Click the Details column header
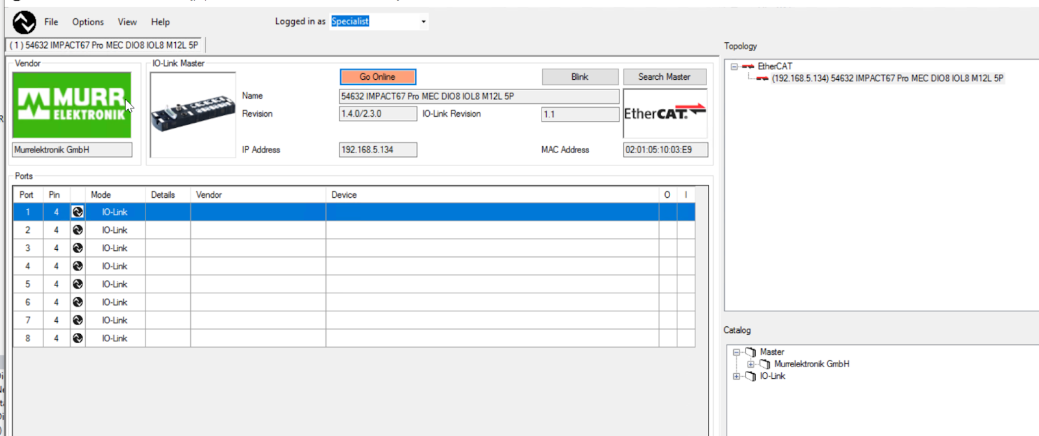 tap(168, 195)
